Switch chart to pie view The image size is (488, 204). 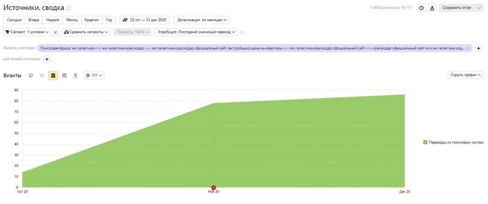[31, 75]
